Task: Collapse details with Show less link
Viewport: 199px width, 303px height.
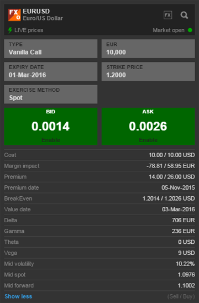Action: (18, 296)
